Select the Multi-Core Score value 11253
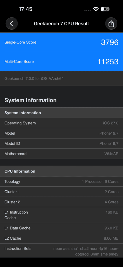 (x=108, y=62)
